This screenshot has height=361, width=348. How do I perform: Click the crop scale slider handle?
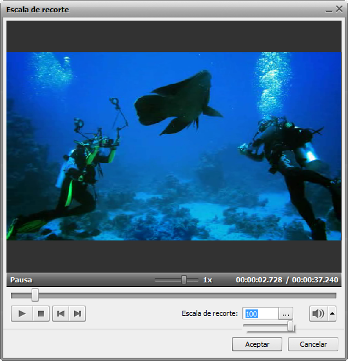tap(291, 326)
